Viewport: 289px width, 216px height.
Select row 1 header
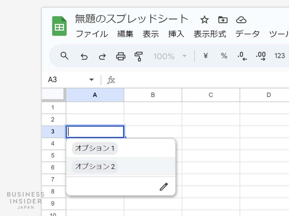[x=53, y=108]
